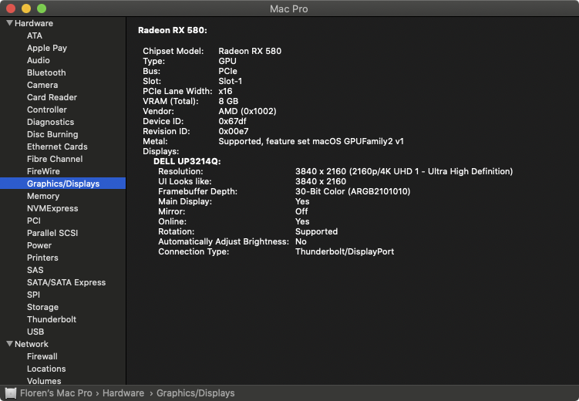Select the DELL UP3214Q display heading
The height and width of the screenshot is (401, 579).
(187, 160)
